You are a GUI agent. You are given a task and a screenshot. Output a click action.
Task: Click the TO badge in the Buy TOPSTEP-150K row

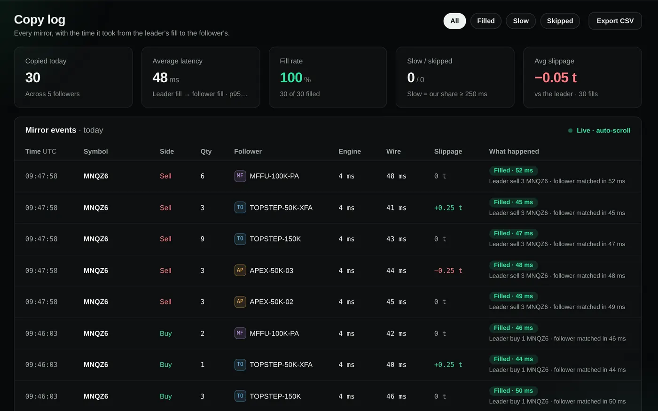[x=240, y=396]
